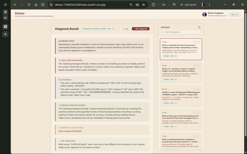This screenshot has width=247, height=154.
Task: Open the SQL employees earn more history card
Action: click(181, 120)
